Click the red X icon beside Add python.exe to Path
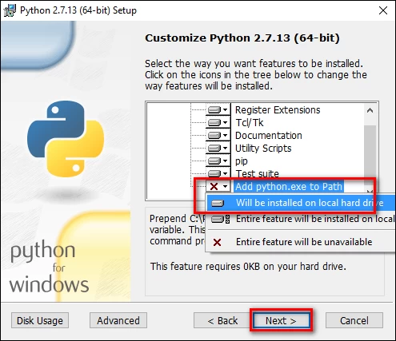 coord(214,186)
